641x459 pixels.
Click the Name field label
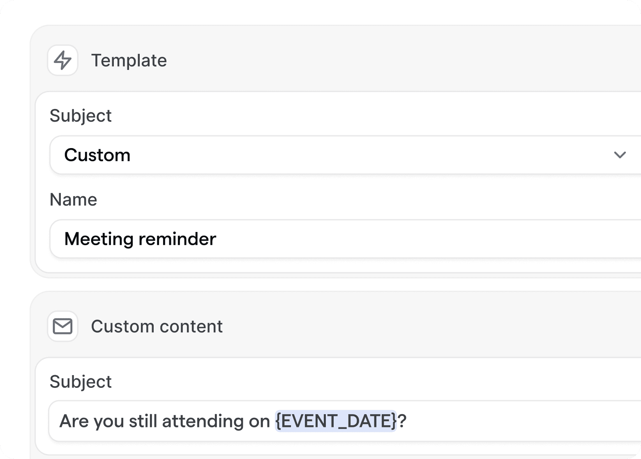(73, 200)
